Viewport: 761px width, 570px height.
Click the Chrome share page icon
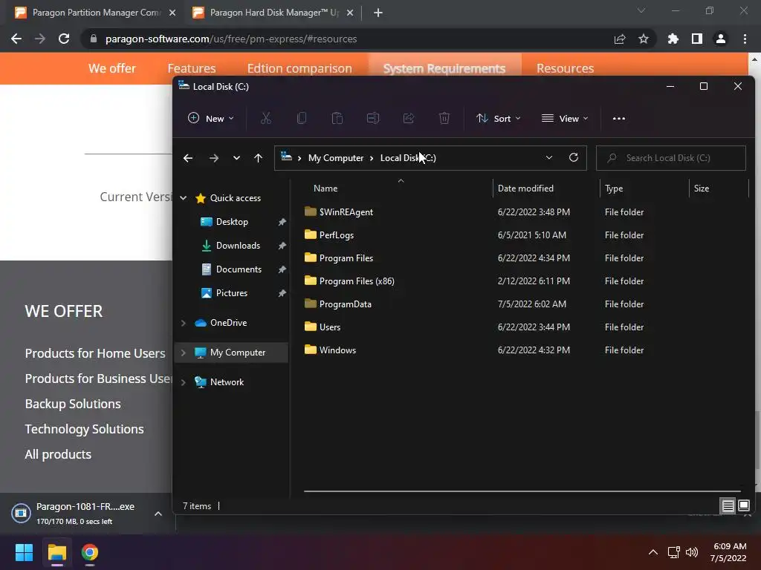pos(620,39)
